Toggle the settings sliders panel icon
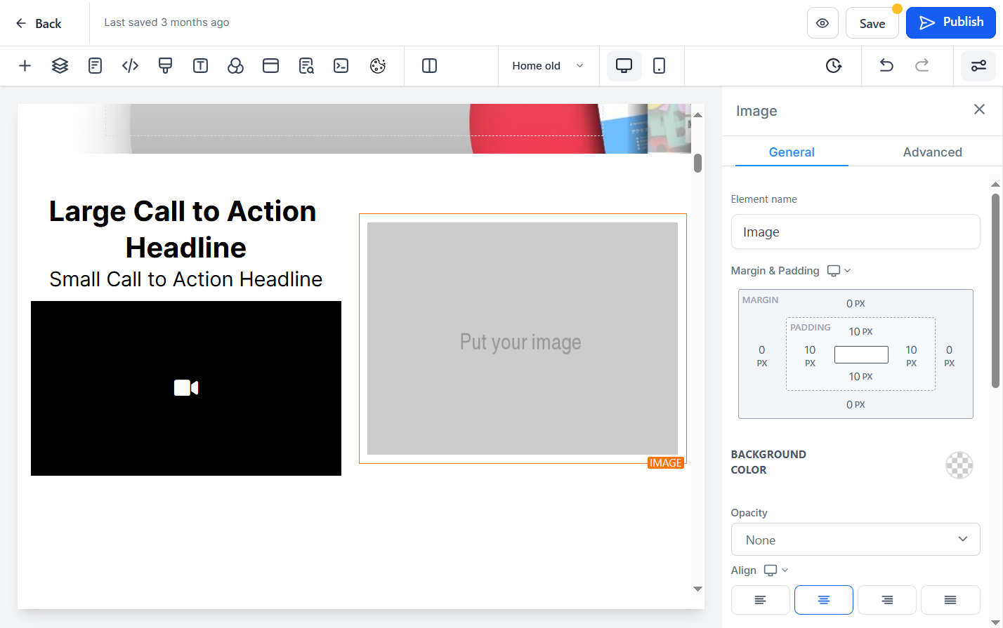This screenshot has width=1003, height=628. (978, 66)
